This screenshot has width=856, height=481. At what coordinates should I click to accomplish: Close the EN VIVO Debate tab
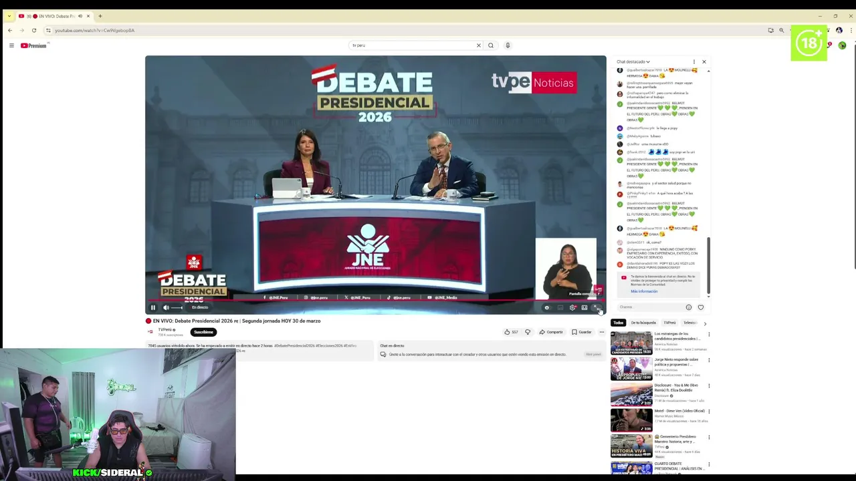tap(88, 16)
